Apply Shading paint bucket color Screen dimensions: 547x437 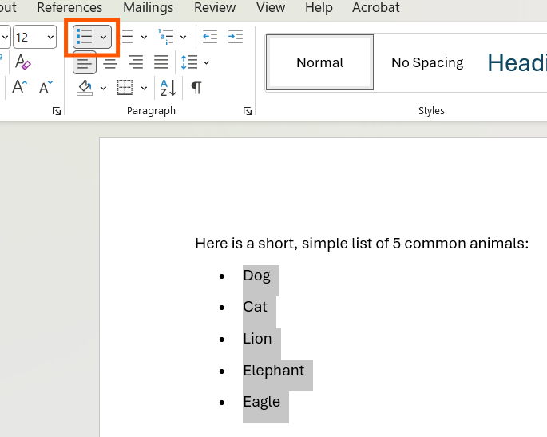pos(85,88)
